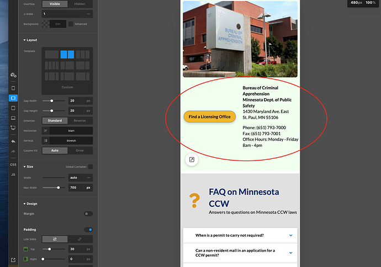Click the Max Width 700 field
Viewport: 381px width, 267px height.
pyautogui.click(x=76, y=188)
